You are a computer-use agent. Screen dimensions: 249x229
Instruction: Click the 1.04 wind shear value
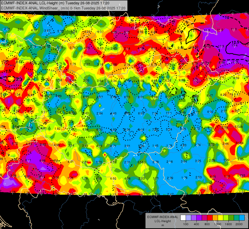pyautogui.click(x=17, y=95)
